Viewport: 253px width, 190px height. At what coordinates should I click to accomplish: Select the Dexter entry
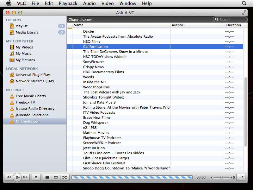[x=155, y=31]
